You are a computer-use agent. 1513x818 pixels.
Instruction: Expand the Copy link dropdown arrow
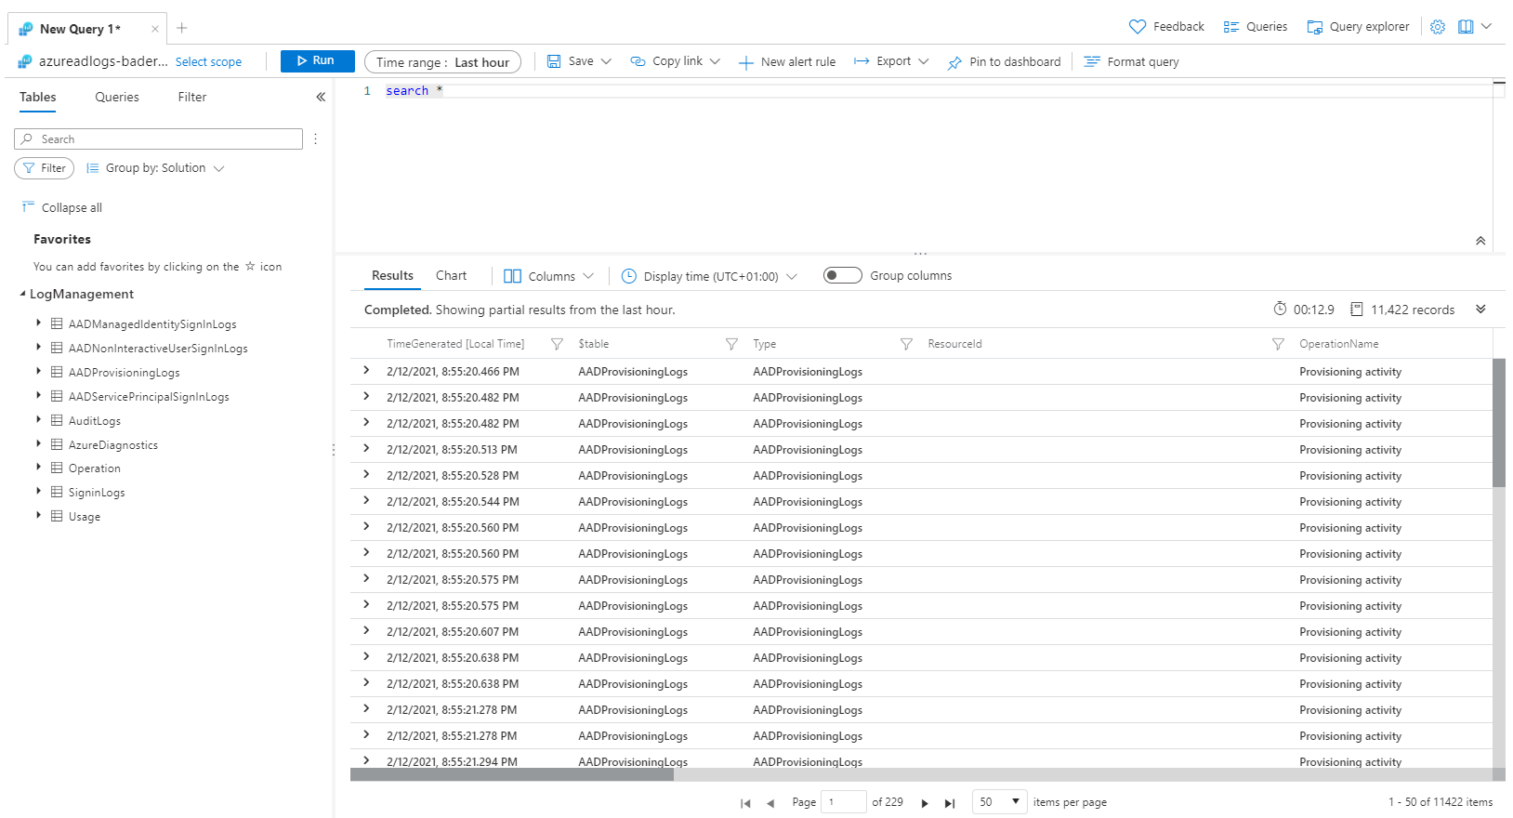click(x=715, y=61)
